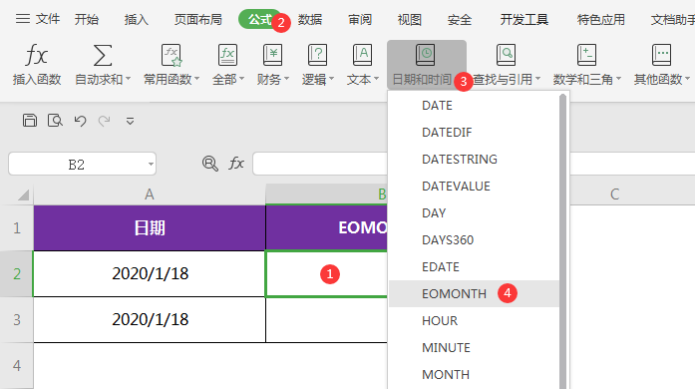
Task: Expand the 自动求和 dropdown arrow
Action: pyautogui.click(x=128, y=79)
